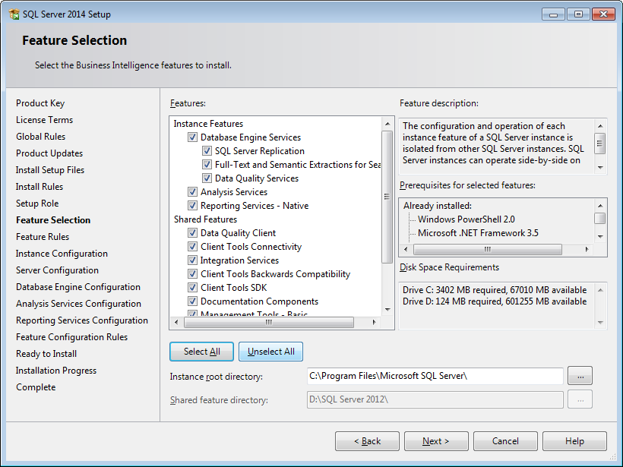Features list vertical scrollbar thumb
Image resolution: width=623 pixels, height=467 pixels.
pyautogui.click(x=387, y=197)
